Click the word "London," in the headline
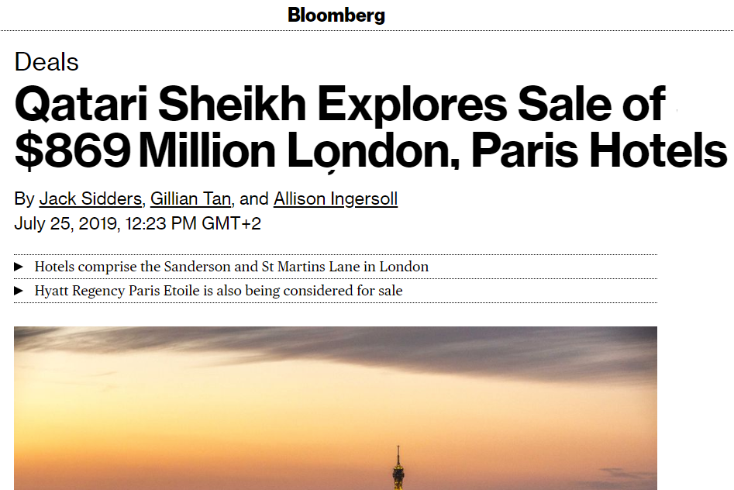The height and width of the screenshot is (490, 734). [x=373, y=151]
